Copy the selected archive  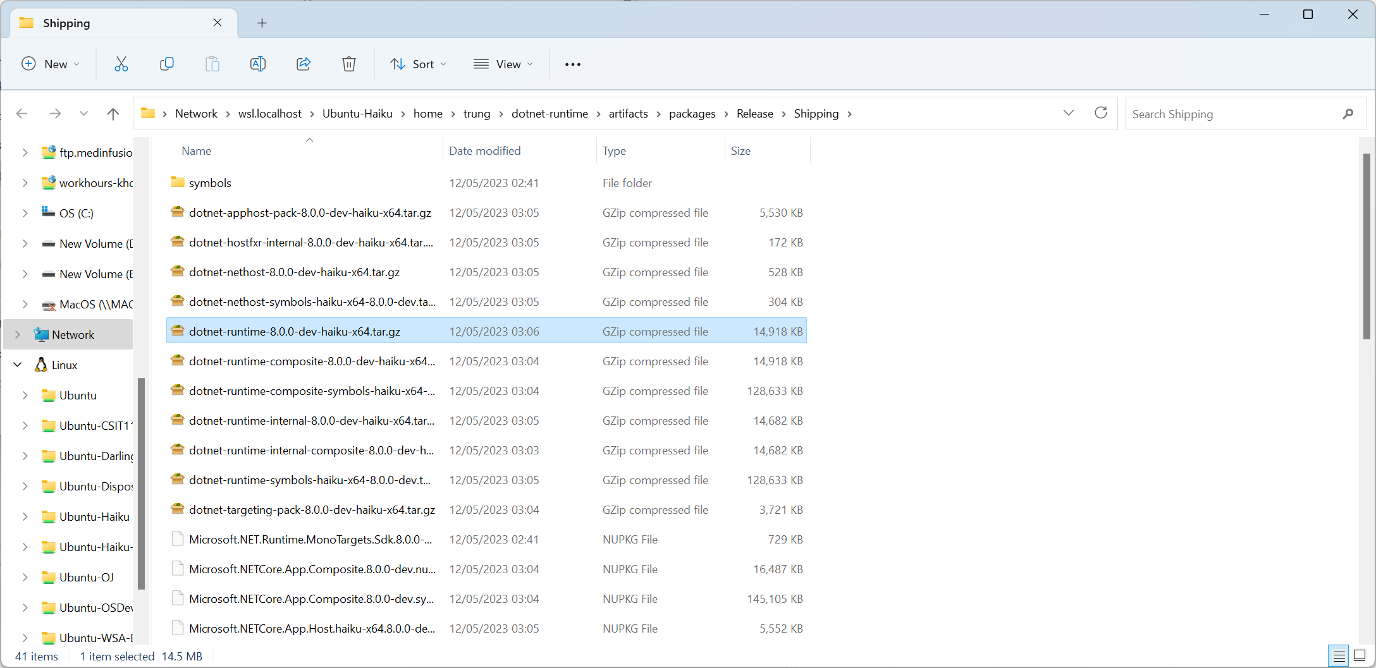point(167,64)
